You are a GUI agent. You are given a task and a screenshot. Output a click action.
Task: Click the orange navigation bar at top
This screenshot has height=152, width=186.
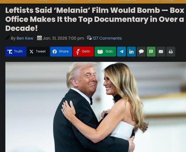pyautogui.click(x=93, y=2)
